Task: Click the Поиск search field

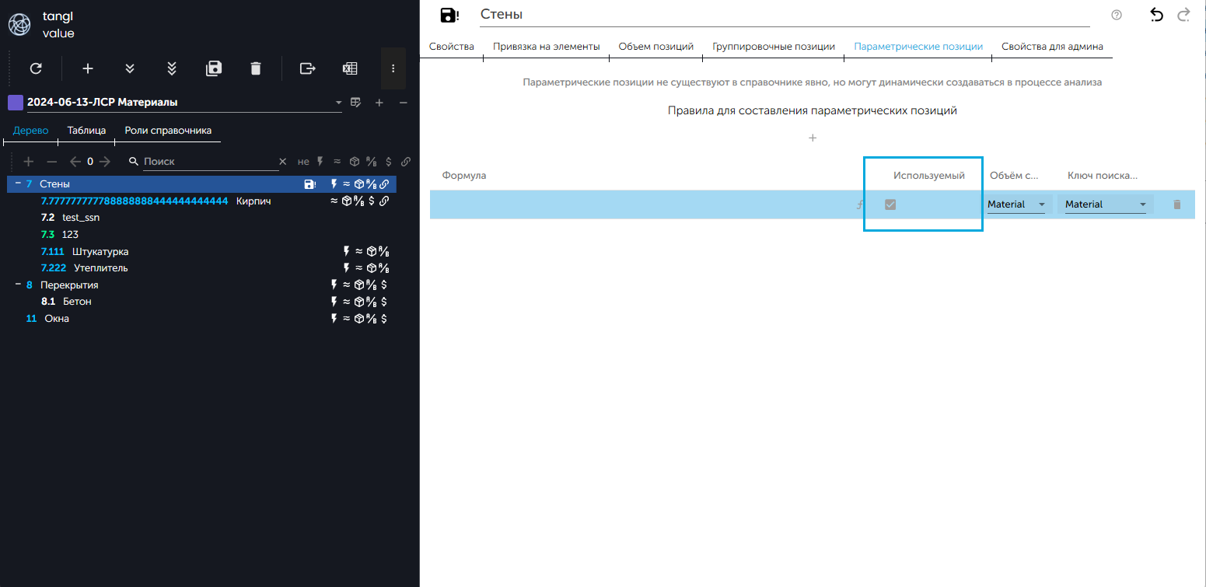Action: coord(210,162)
